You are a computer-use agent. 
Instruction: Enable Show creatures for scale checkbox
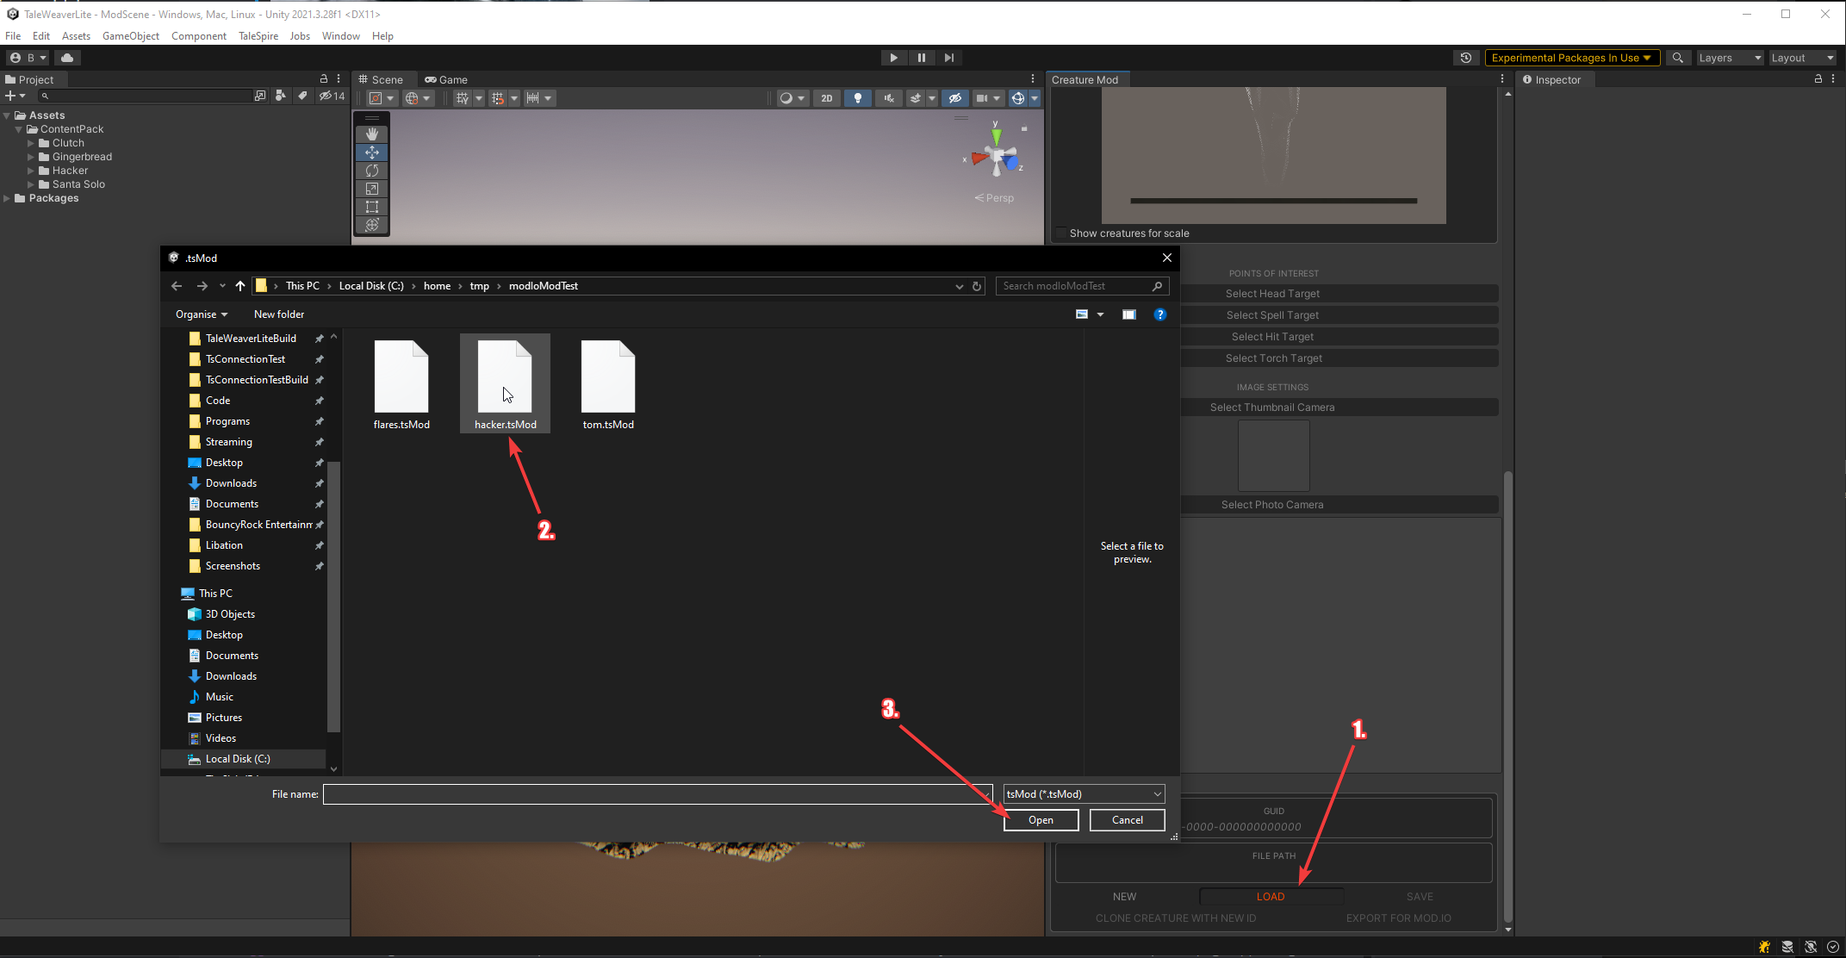pyautogui.click(x=1060, y=233)
